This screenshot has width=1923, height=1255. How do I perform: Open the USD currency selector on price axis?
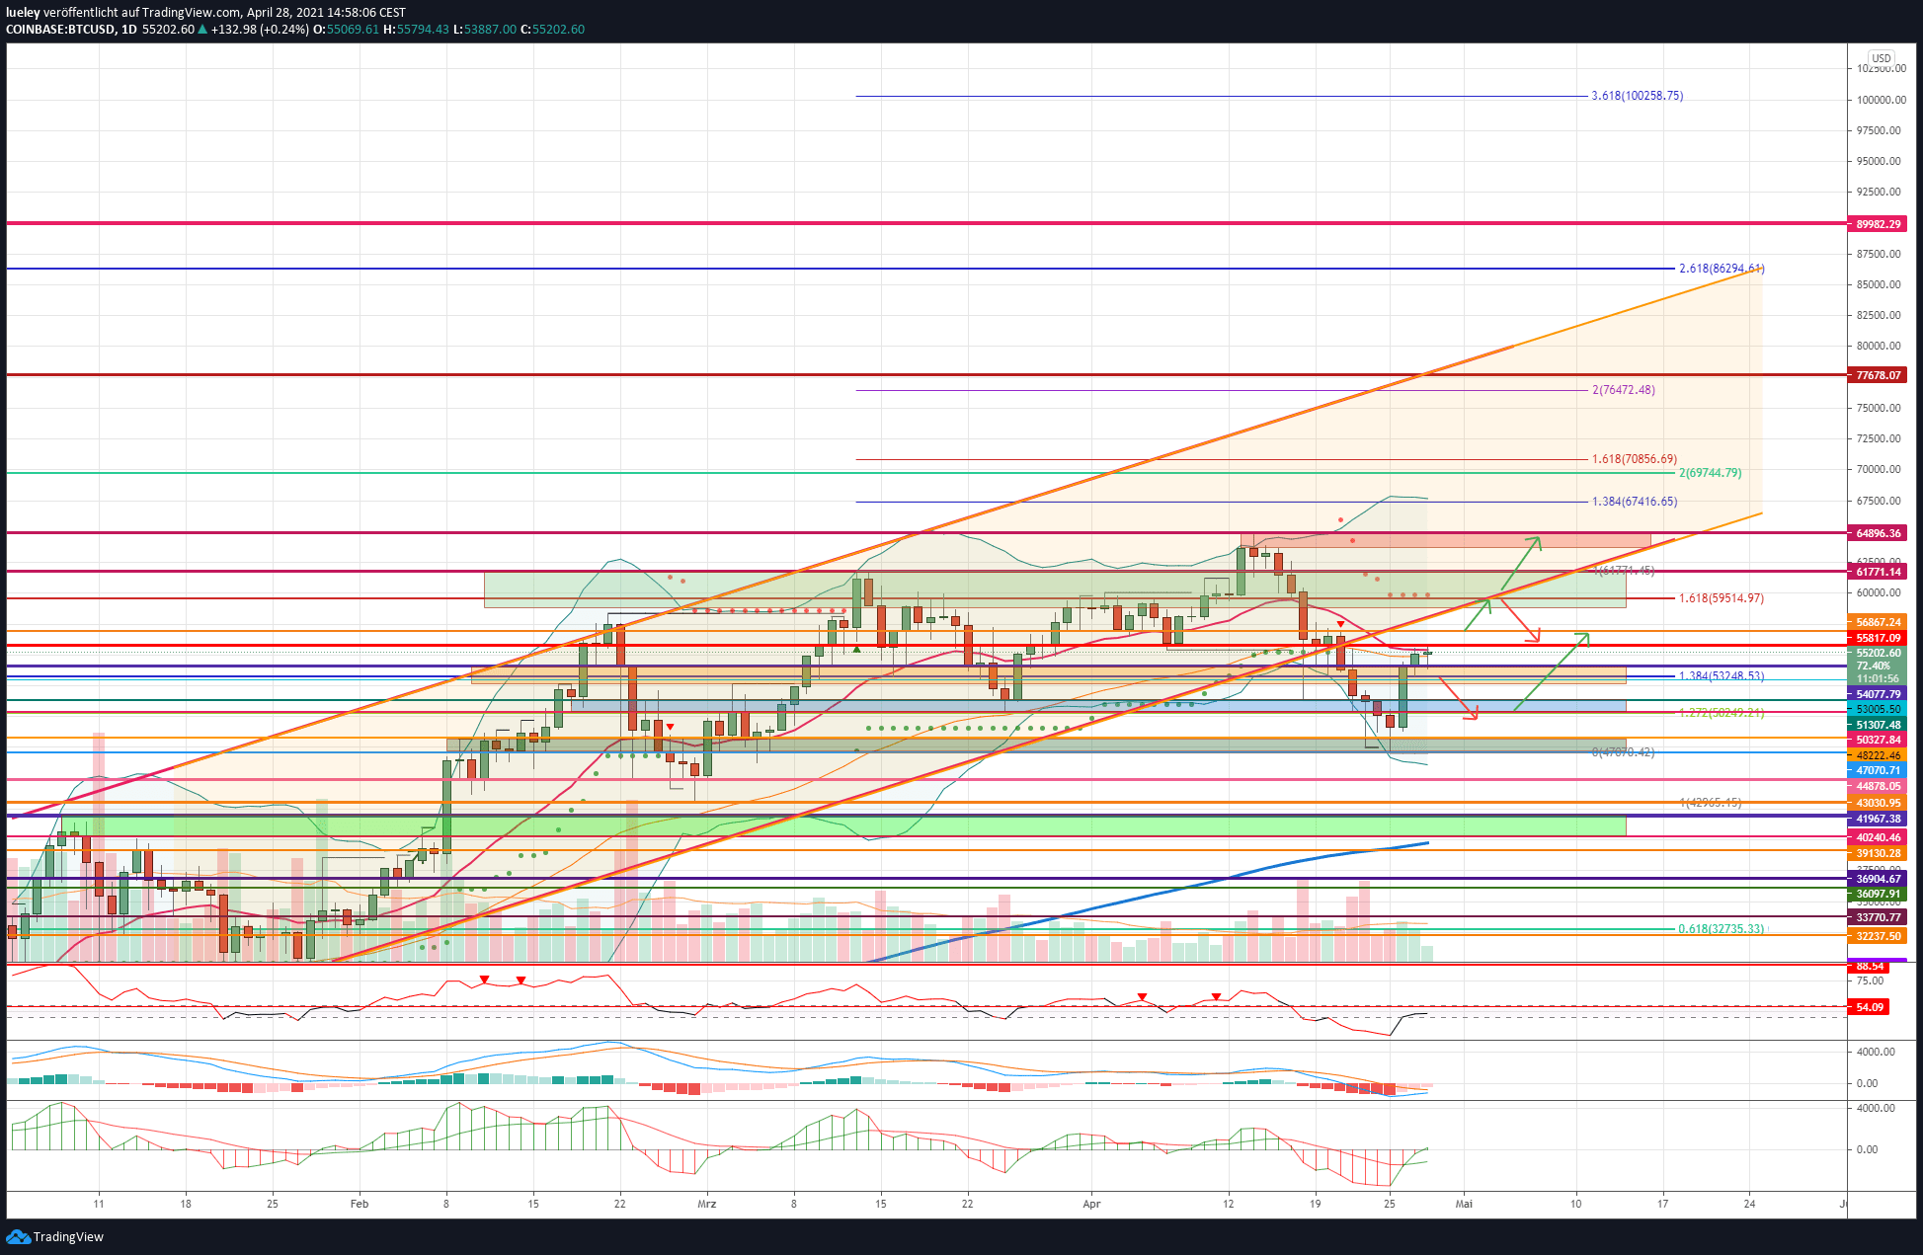pos(1881,58)
